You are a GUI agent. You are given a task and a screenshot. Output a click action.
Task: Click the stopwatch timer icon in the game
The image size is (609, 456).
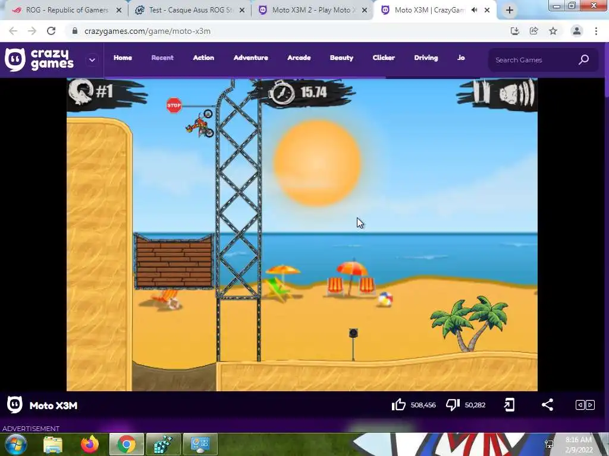(x=282, y=92)
